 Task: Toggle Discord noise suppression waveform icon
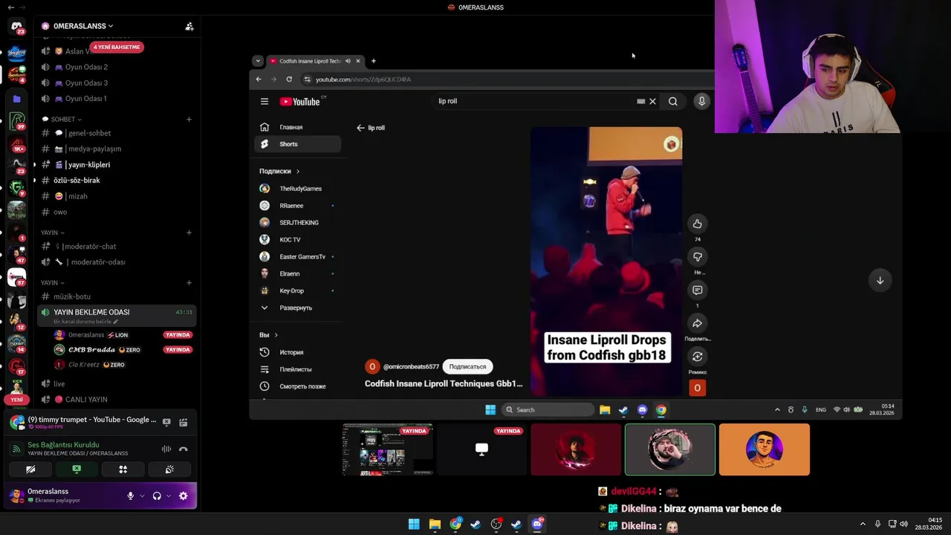166,449
